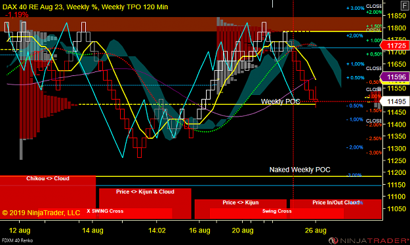
Task: Click the 11350 price axis label
Action: point(396,137)
